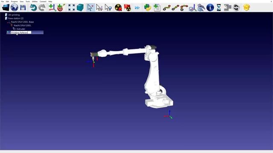Select the Extruder tool in tree
Screen dimensions: 273x153
pos(21,29)
